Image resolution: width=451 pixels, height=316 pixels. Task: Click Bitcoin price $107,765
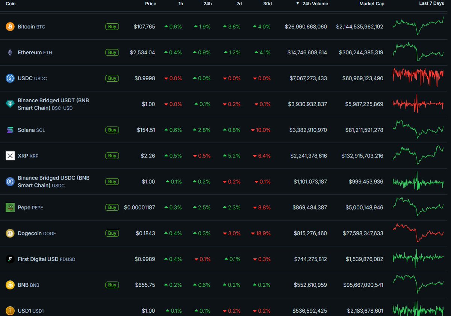pos(144,27)
